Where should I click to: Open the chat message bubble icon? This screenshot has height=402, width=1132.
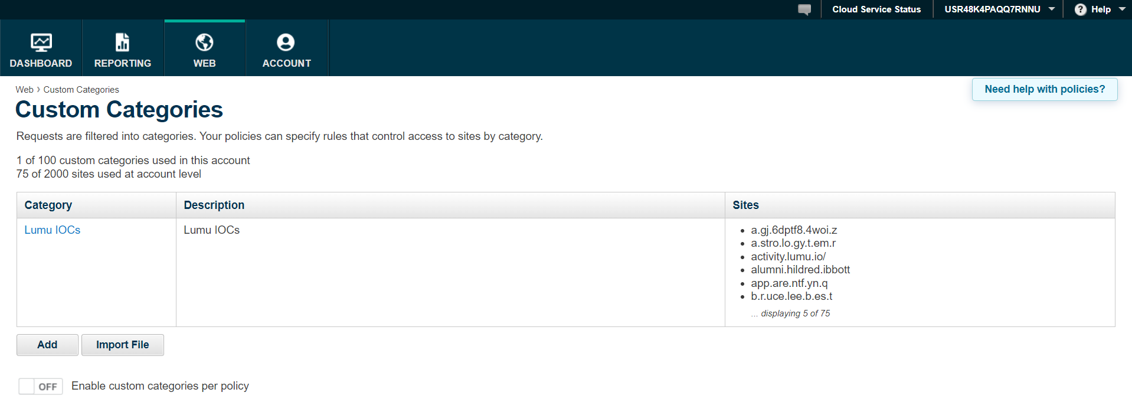tap(804, 9)
